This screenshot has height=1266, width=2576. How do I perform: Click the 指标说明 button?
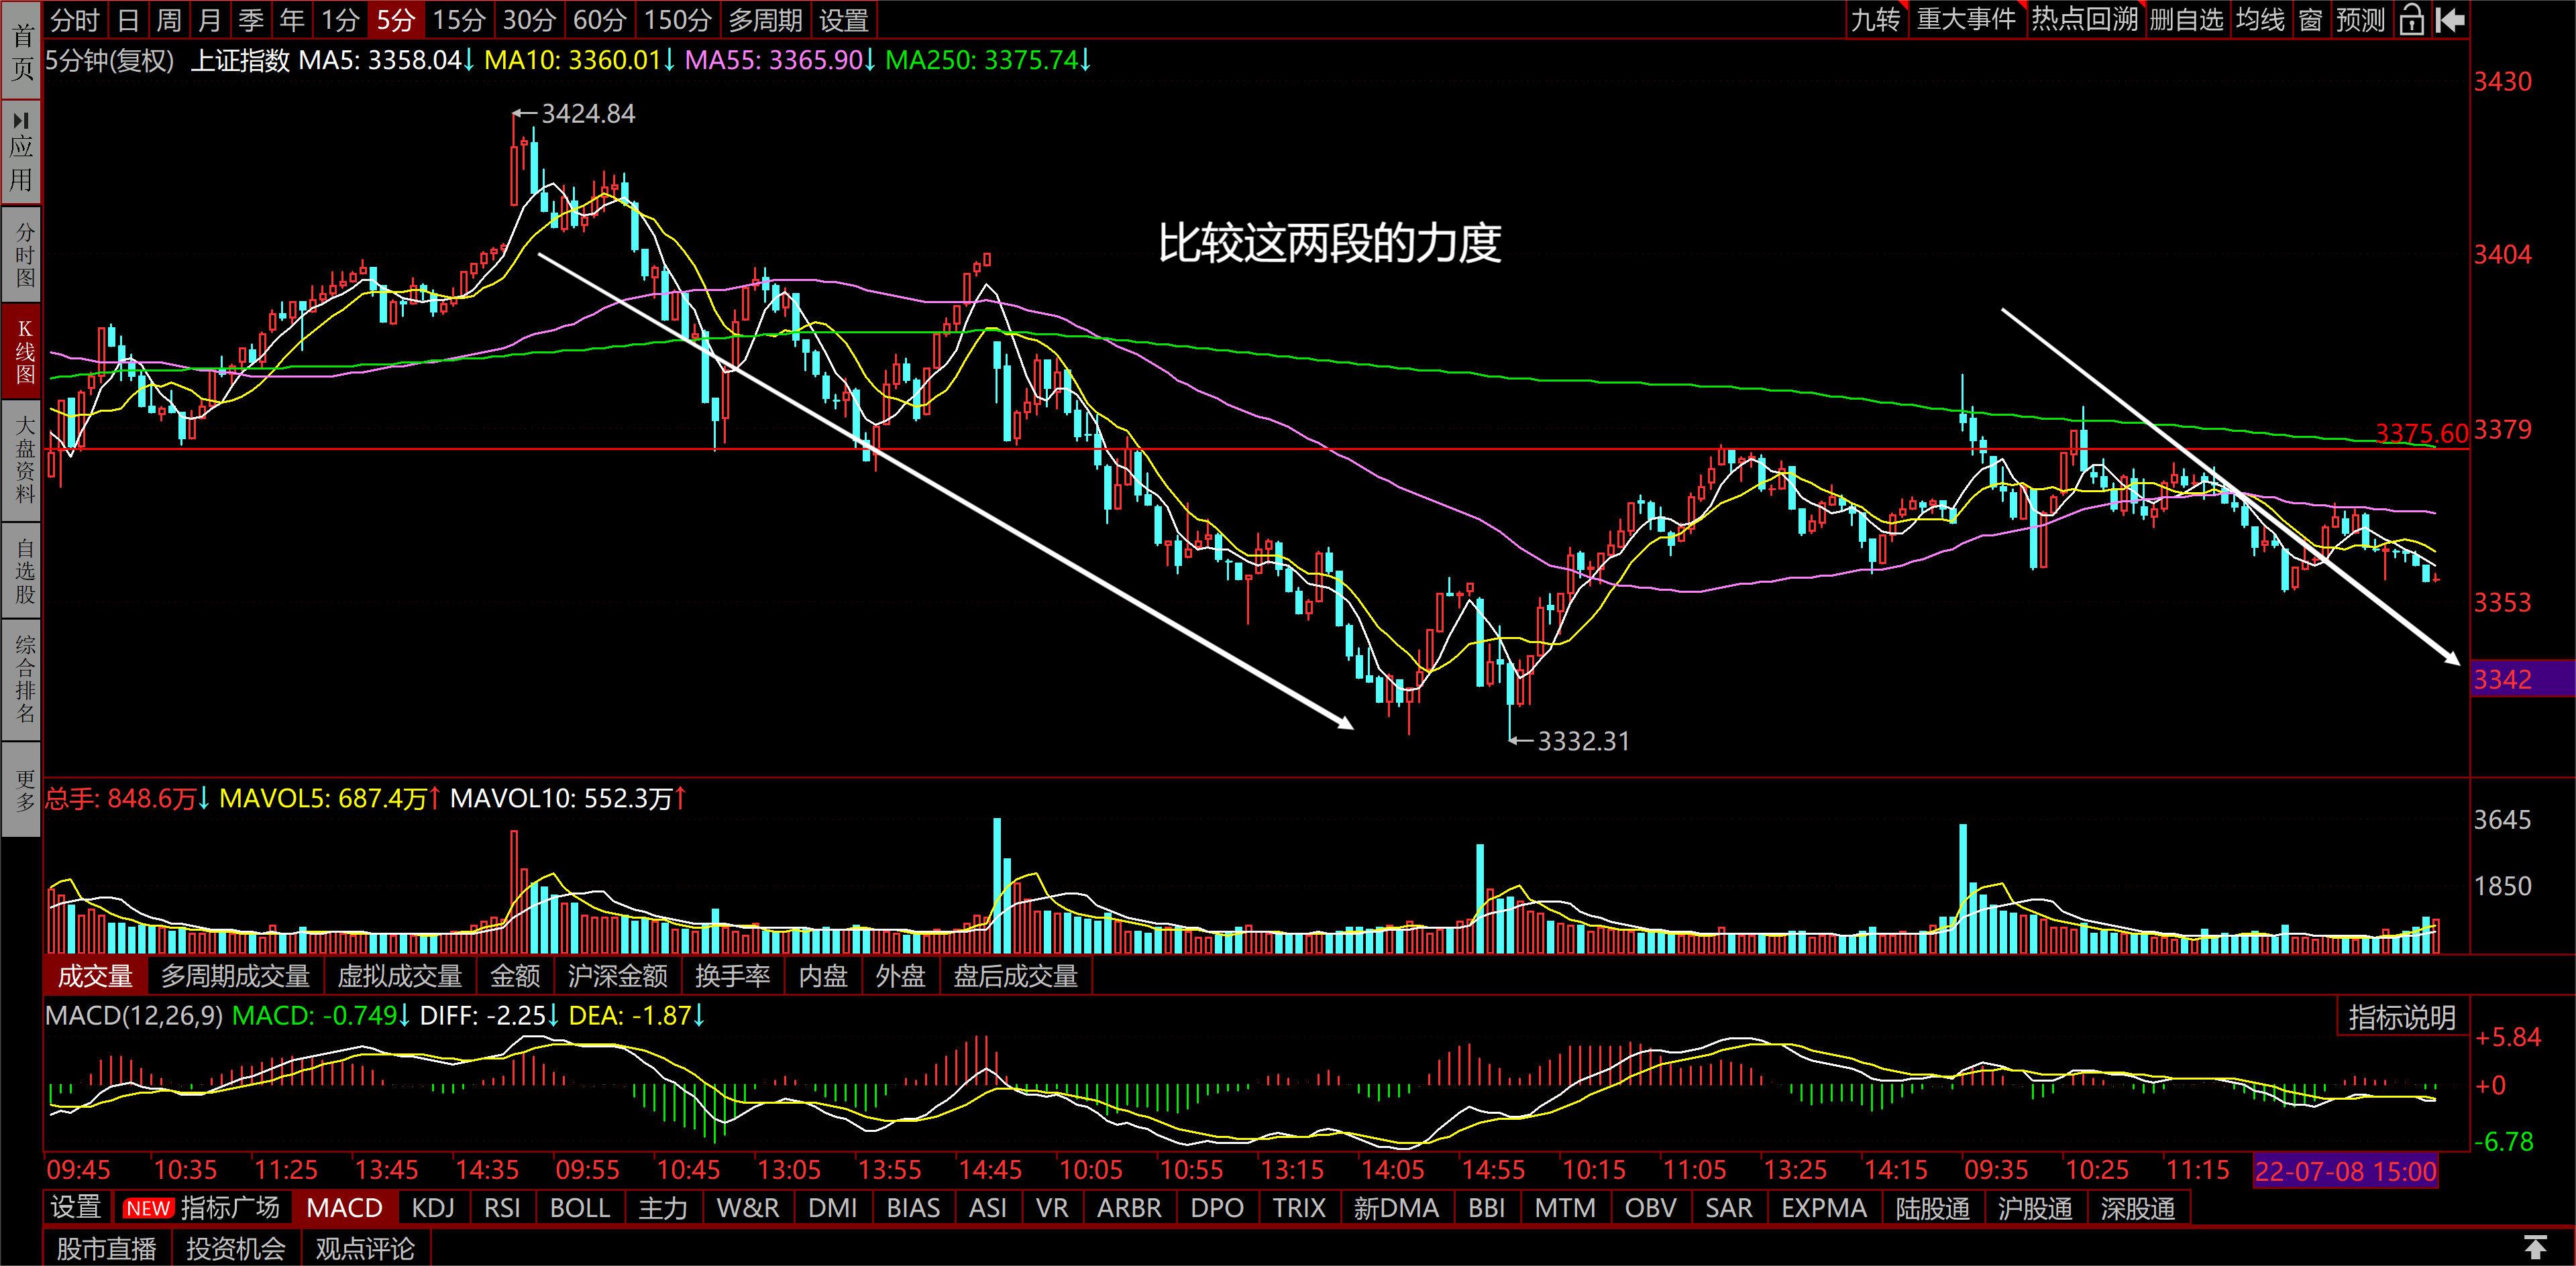[x=2402, y=1017]
